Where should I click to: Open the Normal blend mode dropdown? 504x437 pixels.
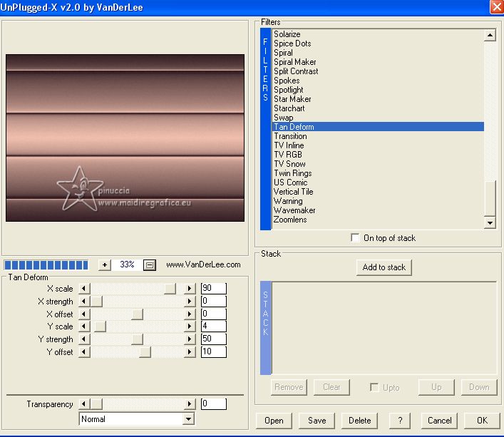(189, 419)
